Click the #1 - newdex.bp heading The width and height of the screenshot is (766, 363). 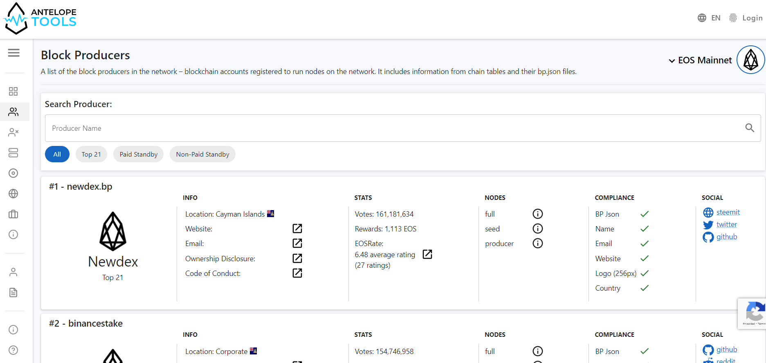pyautogui.click(x=81, y=186)
